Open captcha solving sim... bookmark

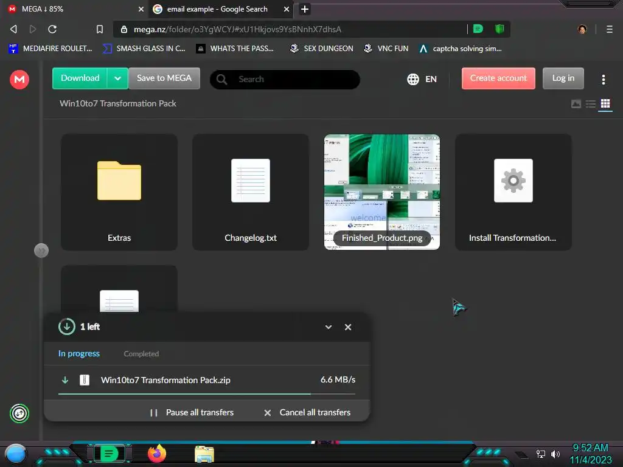click(x=461, y=49)
